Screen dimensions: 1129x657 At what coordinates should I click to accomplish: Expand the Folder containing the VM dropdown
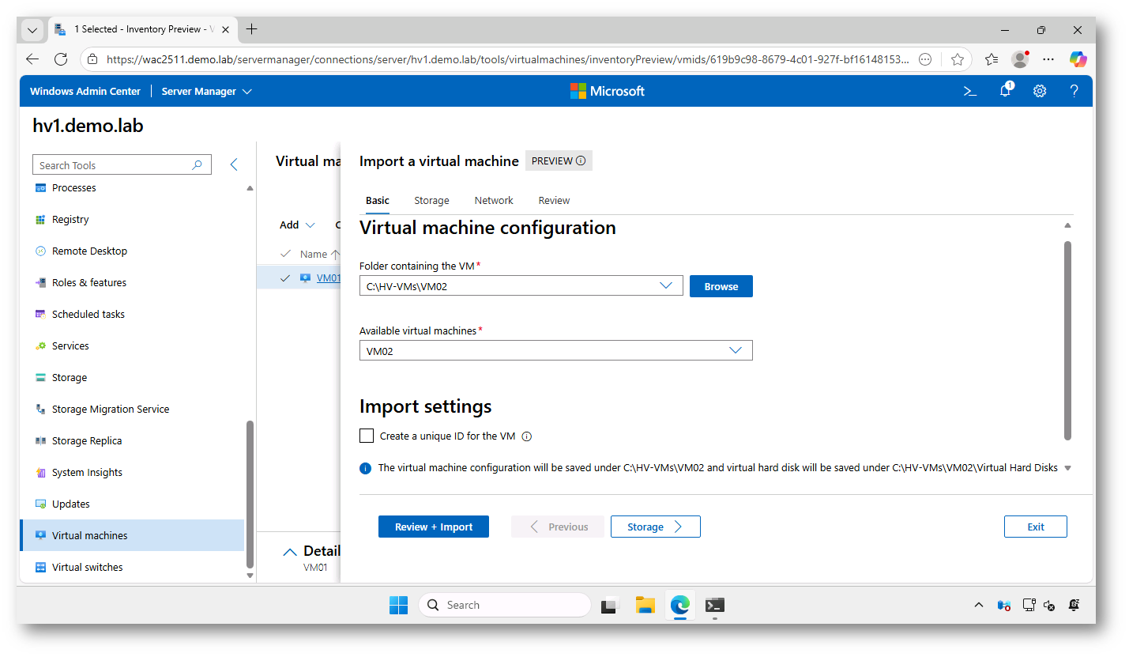(665, 286)
